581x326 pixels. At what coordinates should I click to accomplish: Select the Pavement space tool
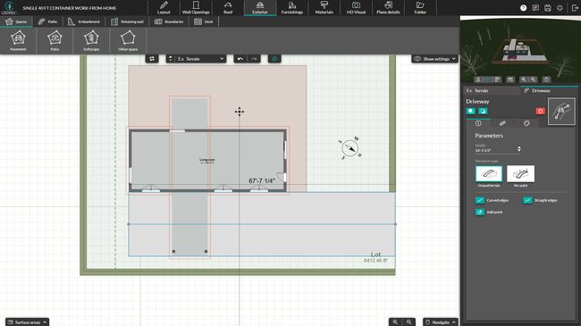point(18,41)
